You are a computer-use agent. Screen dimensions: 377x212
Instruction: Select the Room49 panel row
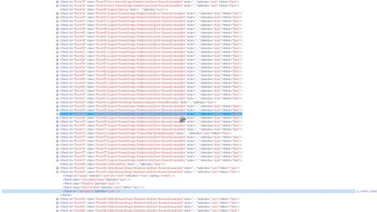(x=151, y=44)
